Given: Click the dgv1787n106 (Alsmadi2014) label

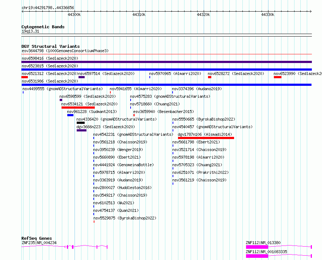Looking at the screenshot, I should pos(205,134).
